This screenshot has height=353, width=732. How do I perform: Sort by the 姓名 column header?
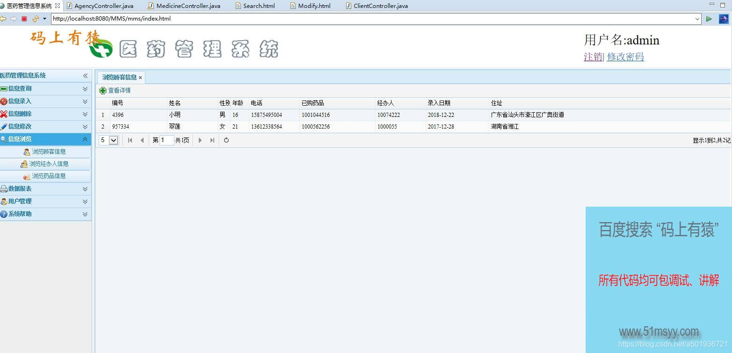(x=193, y=103)
